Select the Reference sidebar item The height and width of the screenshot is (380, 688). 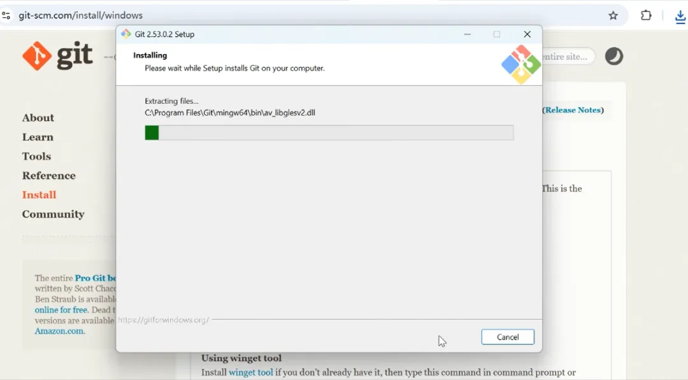[x=48, y=176]
